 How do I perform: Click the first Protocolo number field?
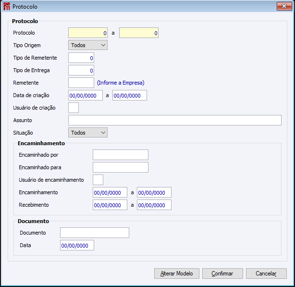point(88,33)
